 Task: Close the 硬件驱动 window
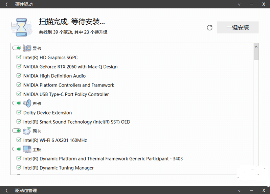point(264,4)
